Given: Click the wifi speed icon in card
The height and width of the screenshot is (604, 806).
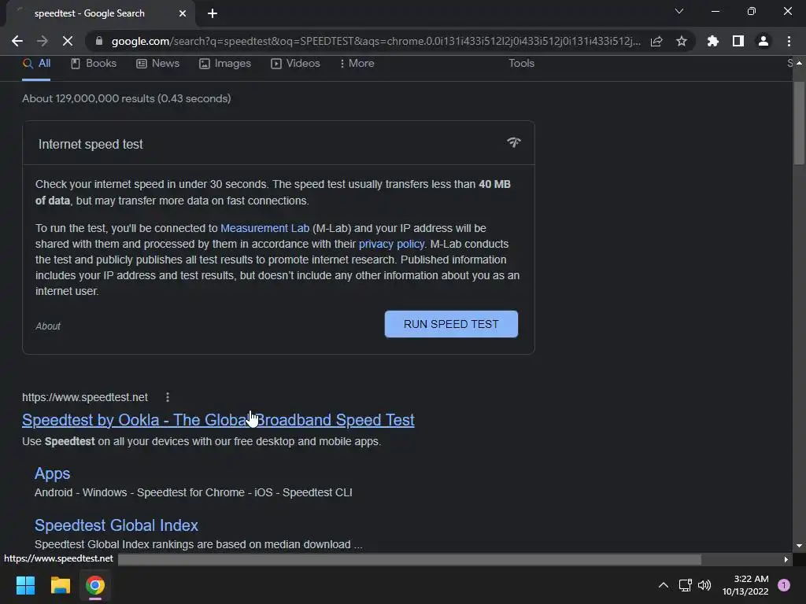Looking at the screenshot, I should (513, 142).
